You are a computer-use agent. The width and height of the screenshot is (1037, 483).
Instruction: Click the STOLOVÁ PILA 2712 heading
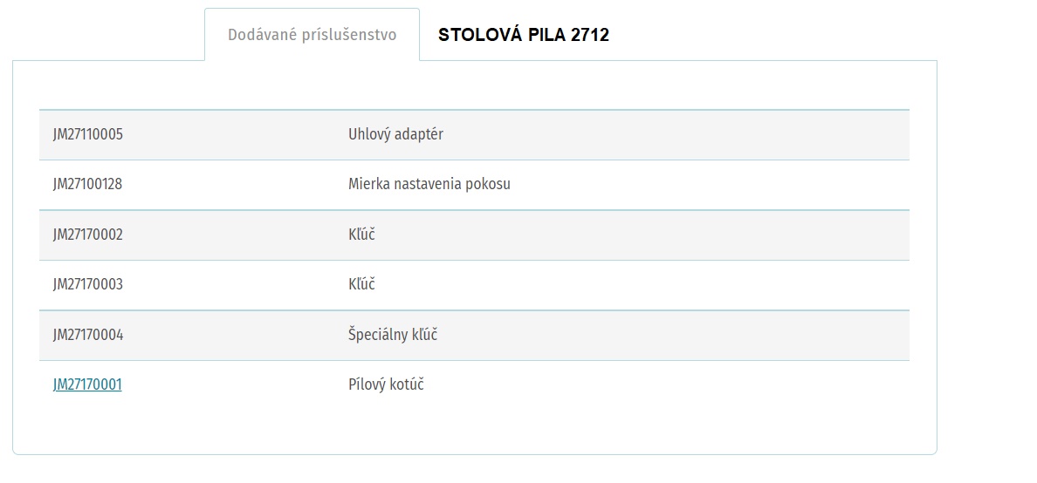tap(523, 36)
